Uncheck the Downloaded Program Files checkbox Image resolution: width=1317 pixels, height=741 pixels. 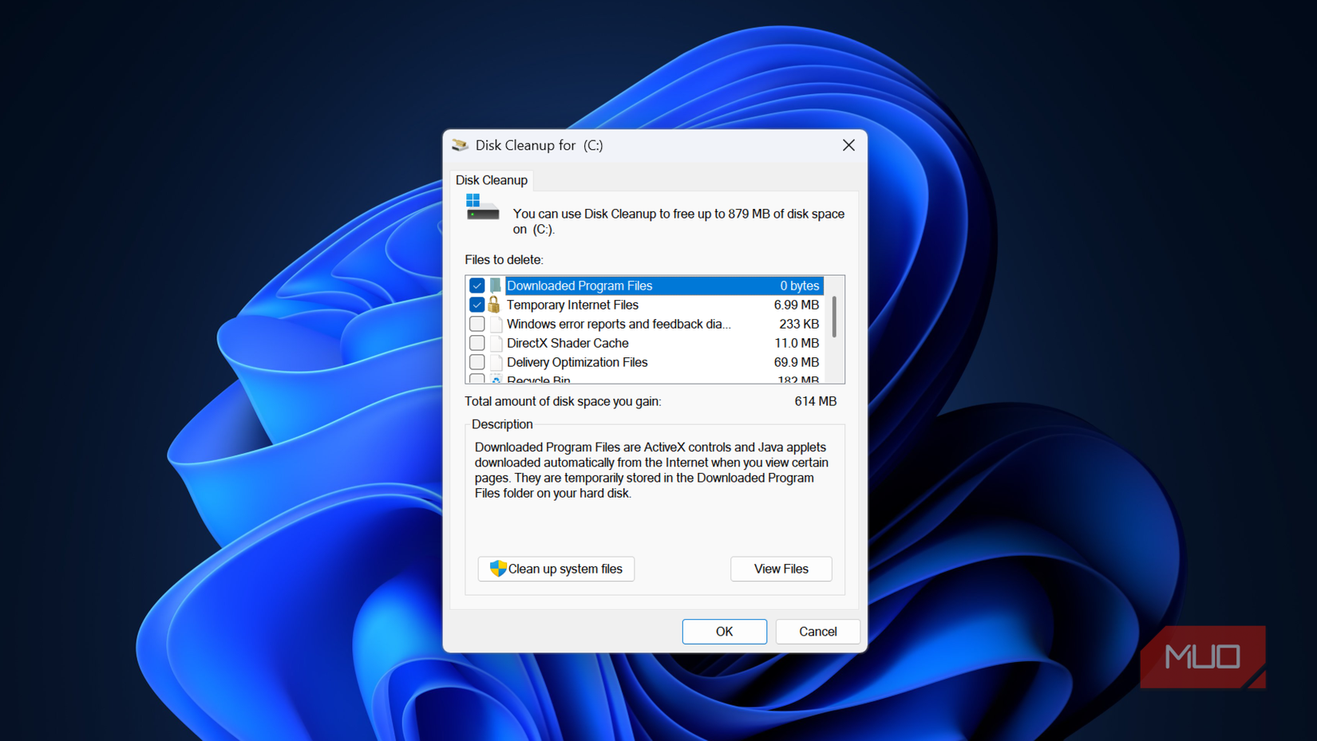coord(477,285)
